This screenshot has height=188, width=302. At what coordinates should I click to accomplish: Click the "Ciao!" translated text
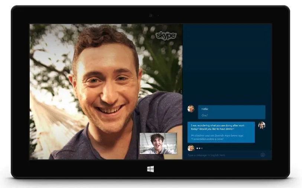(205, 115)
